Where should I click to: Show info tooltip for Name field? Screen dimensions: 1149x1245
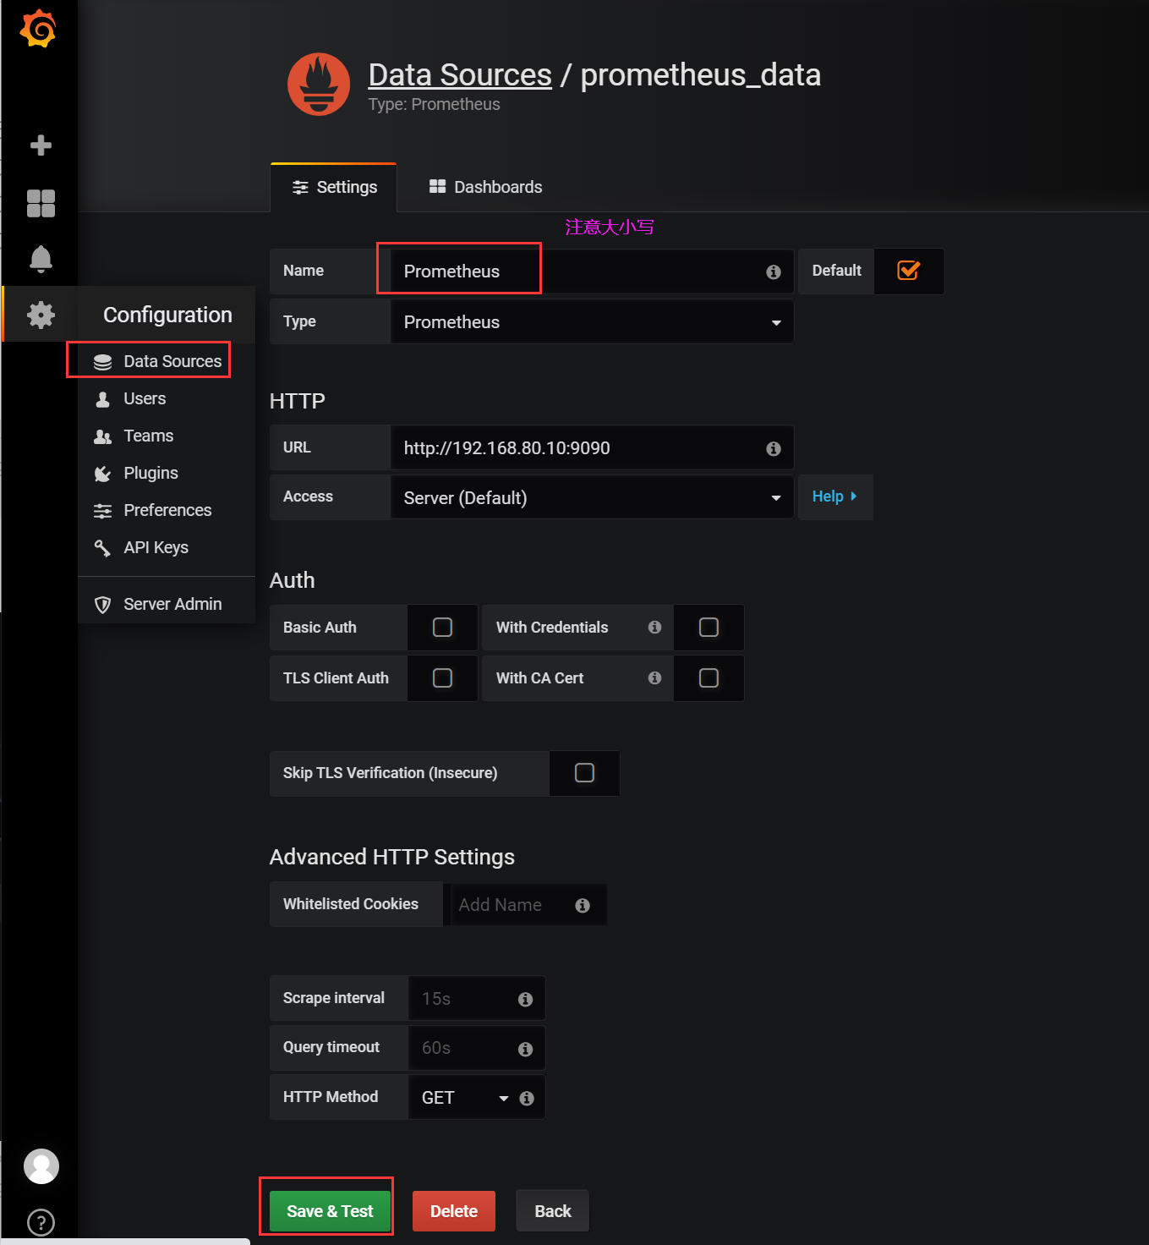(774, 271)
